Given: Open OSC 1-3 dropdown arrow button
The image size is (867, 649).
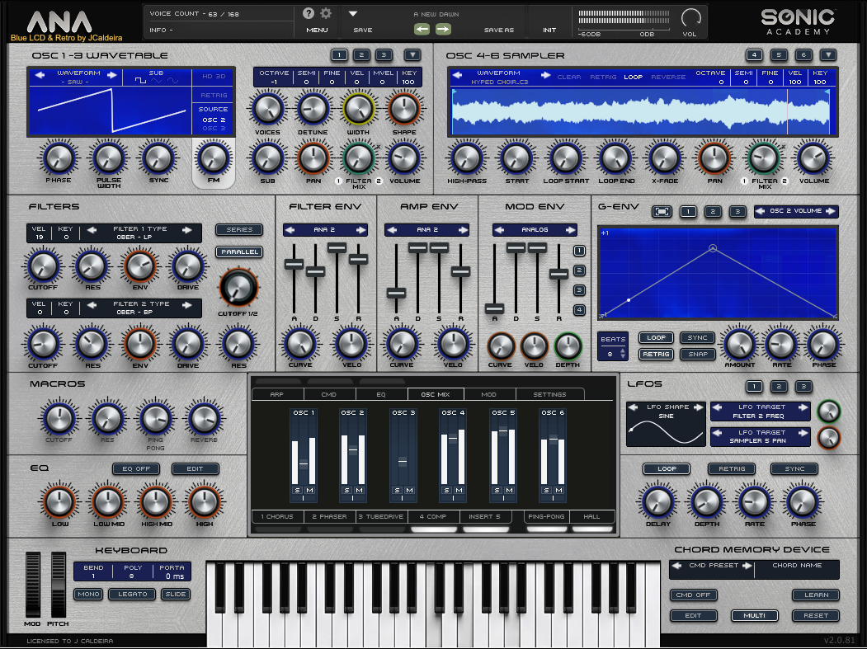Looking at the screenshot, I should tap(412, 54).
